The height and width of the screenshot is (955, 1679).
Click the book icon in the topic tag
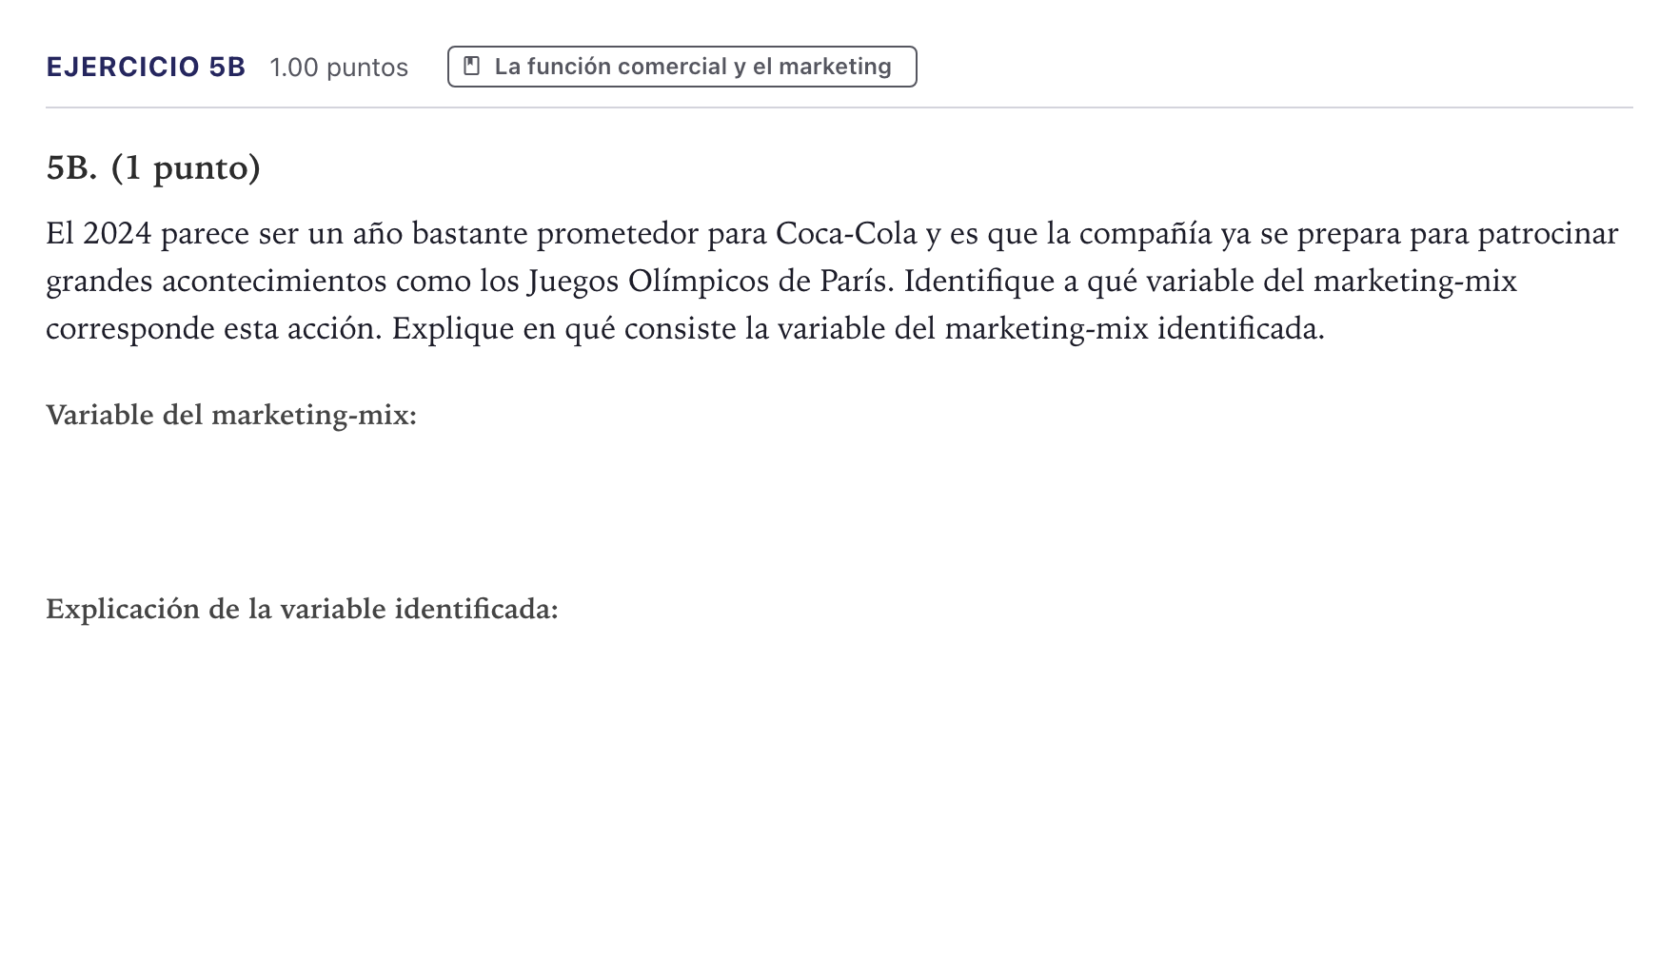pos(471,66)
